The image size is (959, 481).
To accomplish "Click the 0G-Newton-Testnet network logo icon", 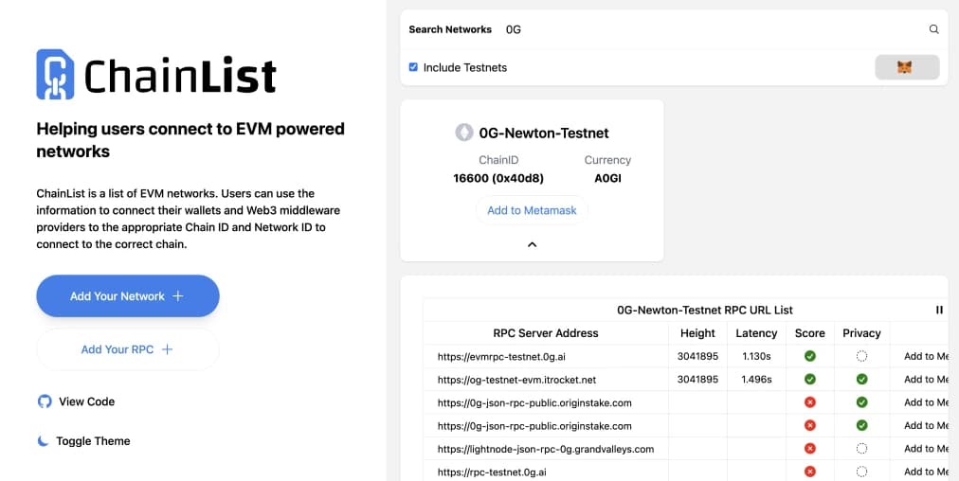I will point(464,133).
